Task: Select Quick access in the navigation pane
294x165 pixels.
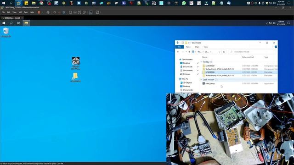Action: click(x=186, y=59)
